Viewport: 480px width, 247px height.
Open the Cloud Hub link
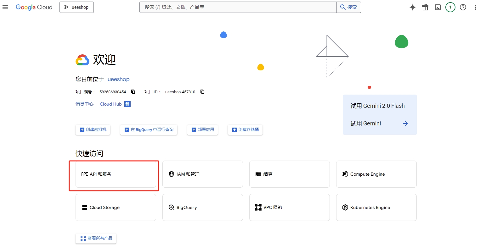point(111,104)
